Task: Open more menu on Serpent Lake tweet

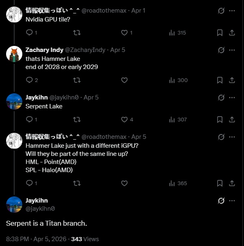Action: [x=232, y=97]
